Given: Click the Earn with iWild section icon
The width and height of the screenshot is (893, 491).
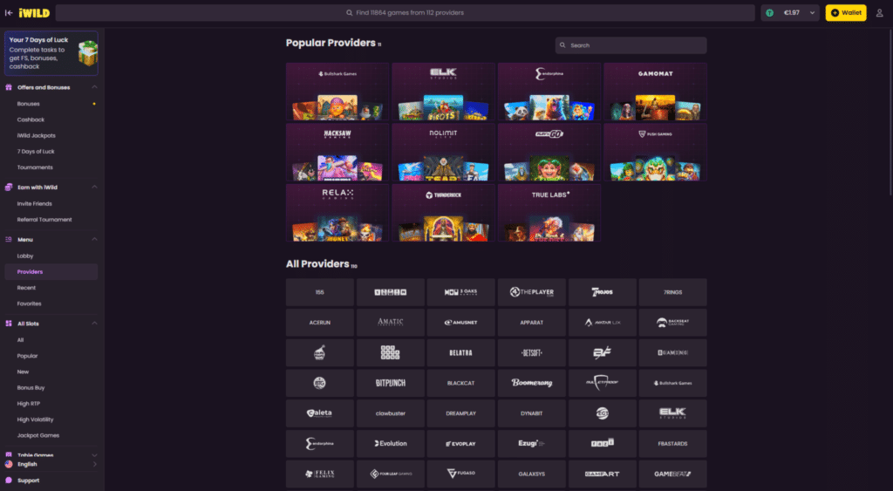Looking at the screenshot, I should [x=9, y=187].
